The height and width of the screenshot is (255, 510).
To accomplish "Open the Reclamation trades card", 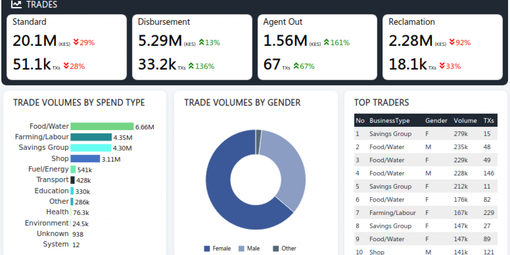I will (x=443, y=47).
